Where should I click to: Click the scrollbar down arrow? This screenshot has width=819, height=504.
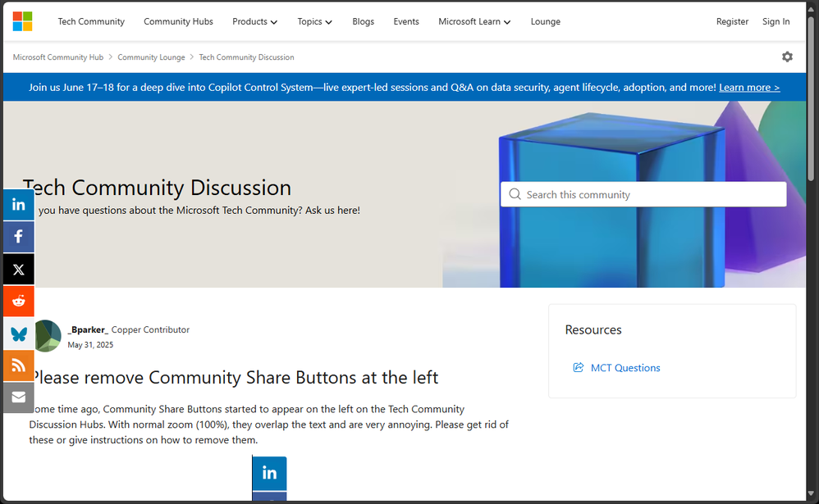point(811,493)
